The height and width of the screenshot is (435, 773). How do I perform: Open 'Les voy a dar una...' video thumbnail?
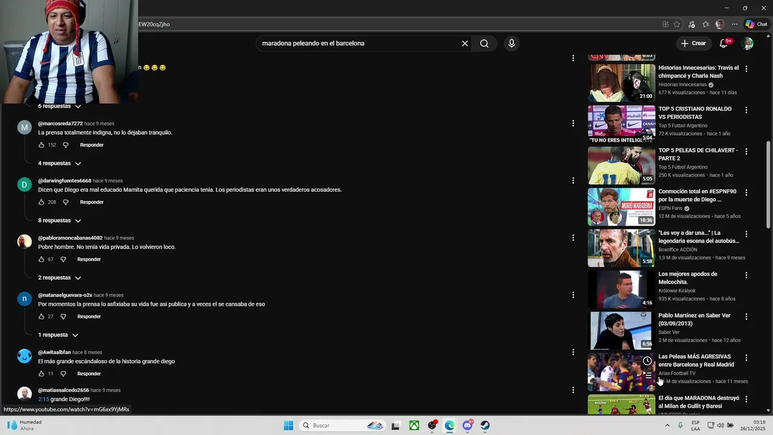coord(621,248)
